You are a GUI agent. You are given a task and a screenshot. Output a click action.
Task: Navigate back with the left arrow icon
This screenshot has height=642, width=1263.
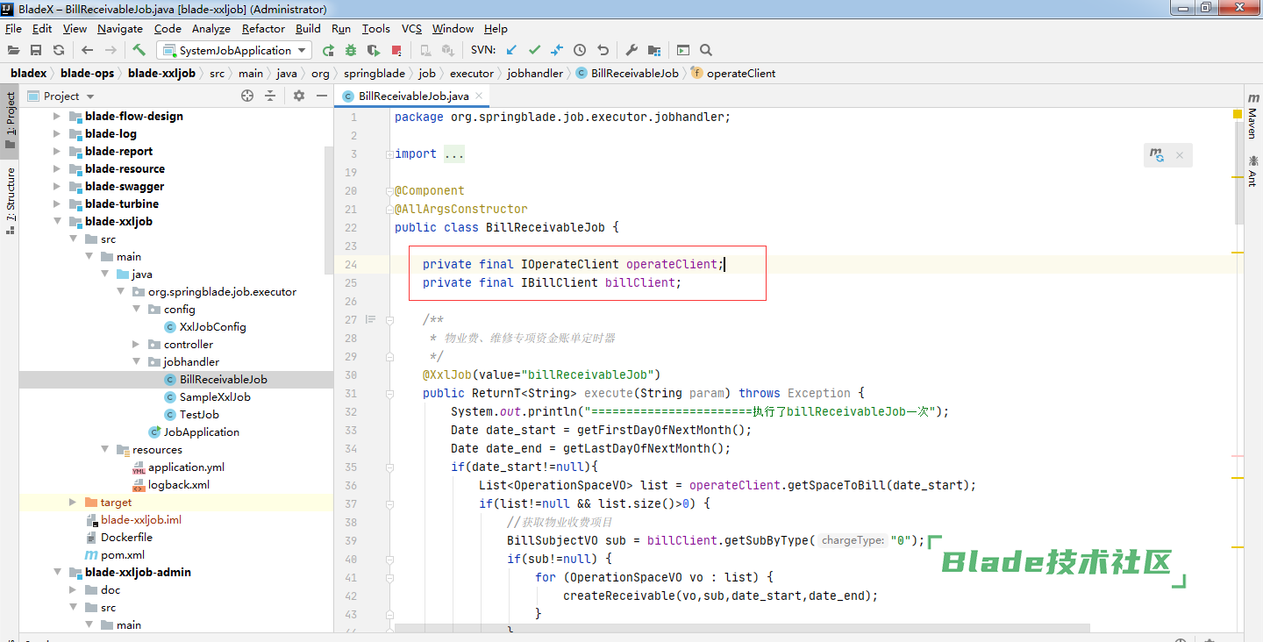pos(88,50)
